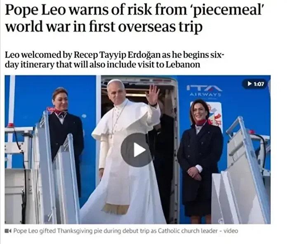Click the word 'Lebanon' in the subheading
Screen dimensions: 297x244
click(183, 65)
